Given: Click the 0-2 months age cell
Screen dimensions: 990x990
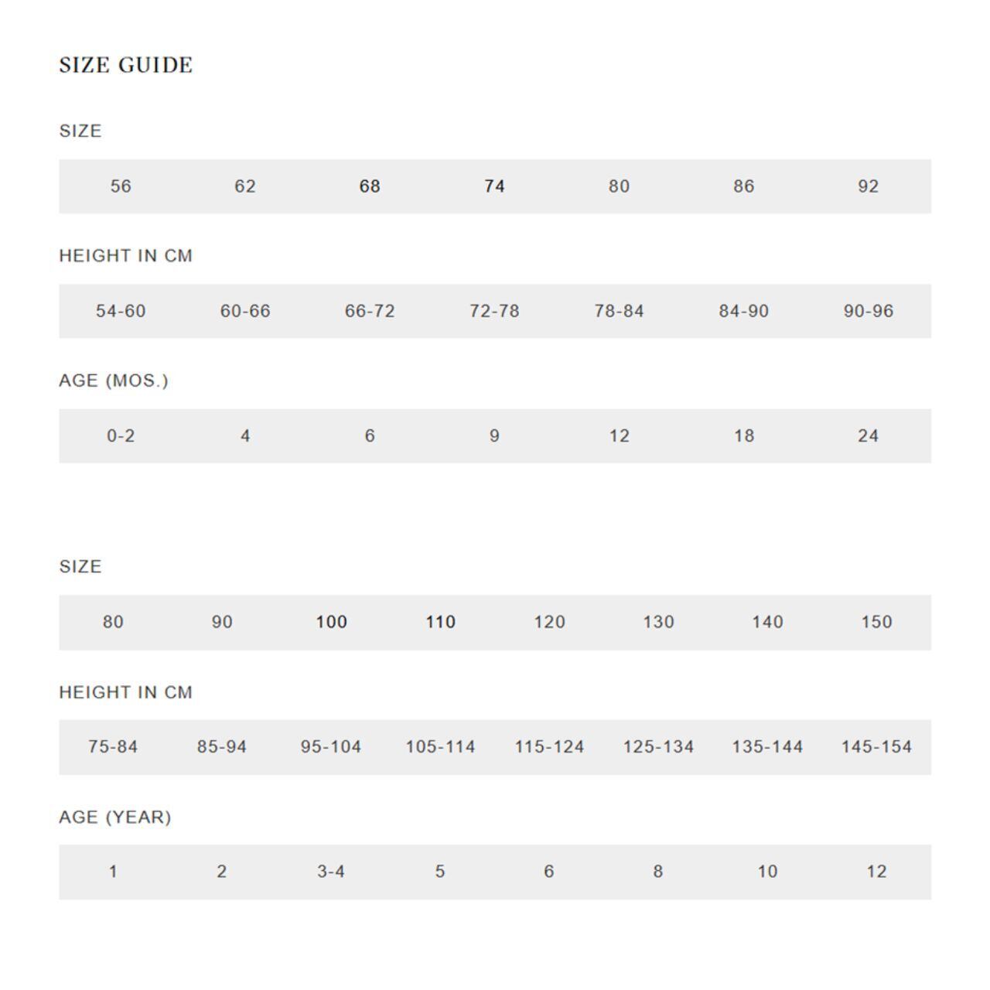Looking at the screenshot, I should coord(121,436).
